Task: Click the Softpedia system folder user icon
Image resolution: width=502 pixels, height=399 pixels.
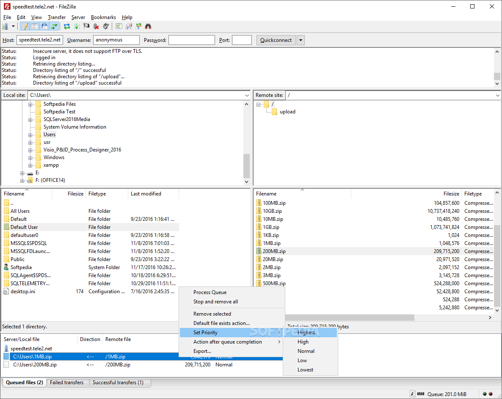Action: point(6,267)
